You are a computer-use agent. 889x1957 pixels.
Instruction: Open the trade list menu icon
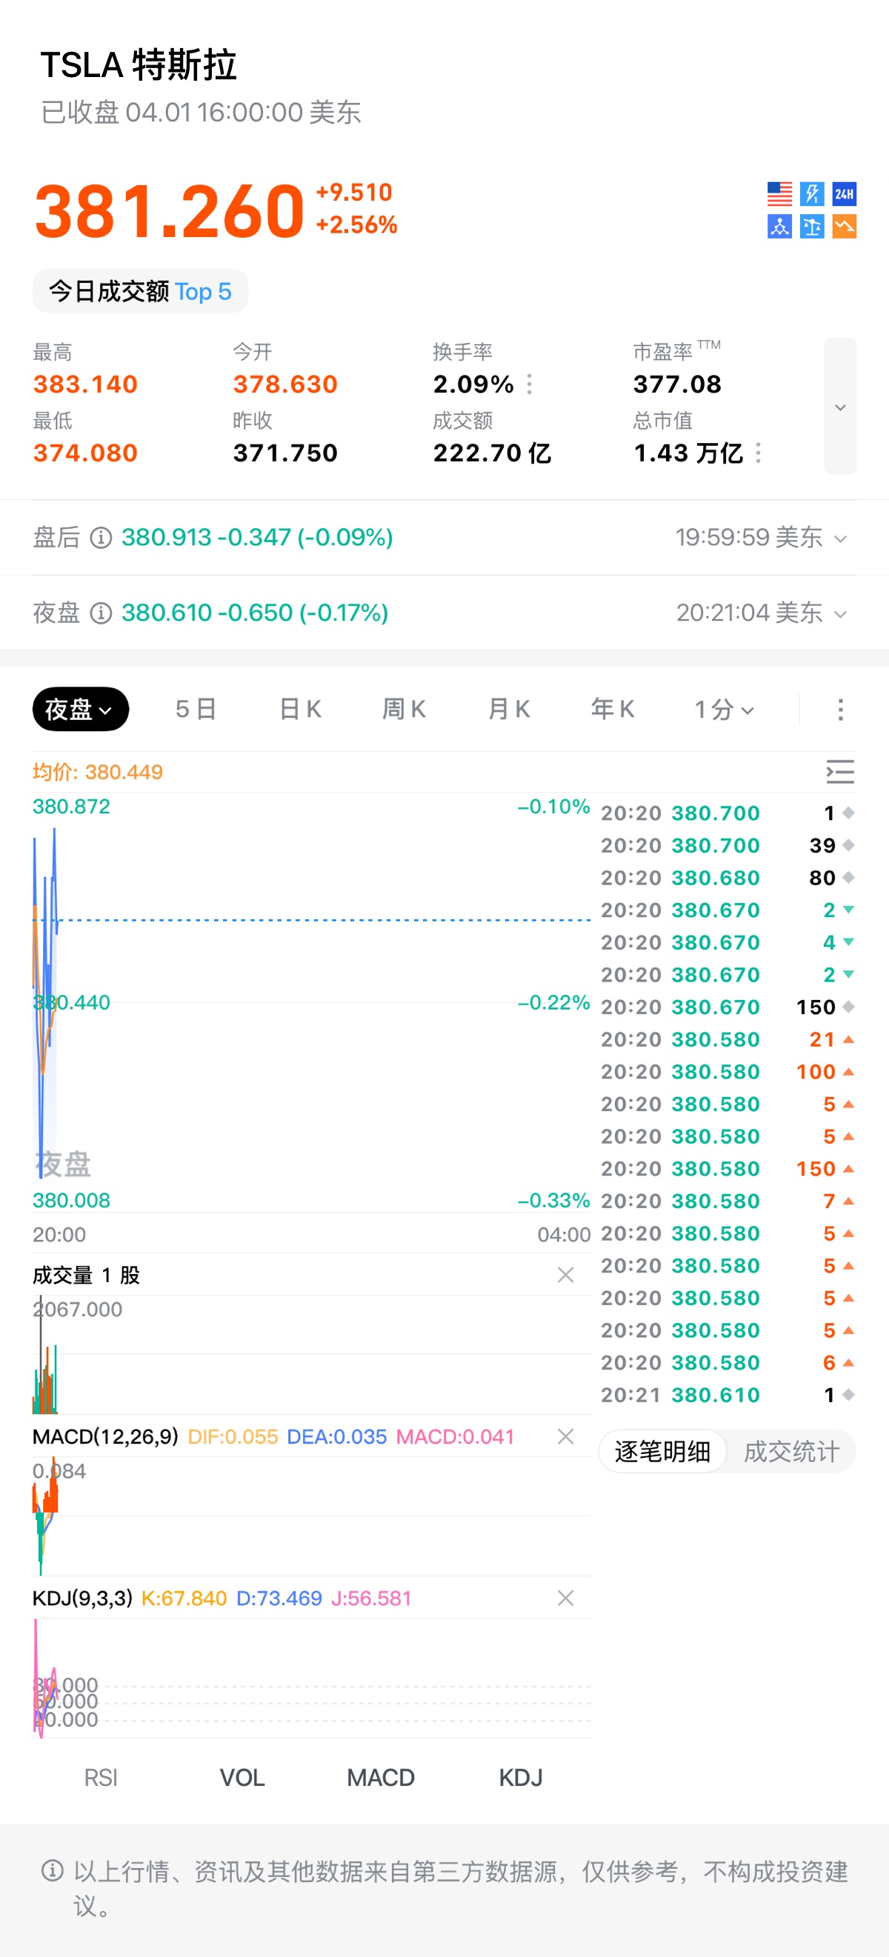click(x=839, y=772)
